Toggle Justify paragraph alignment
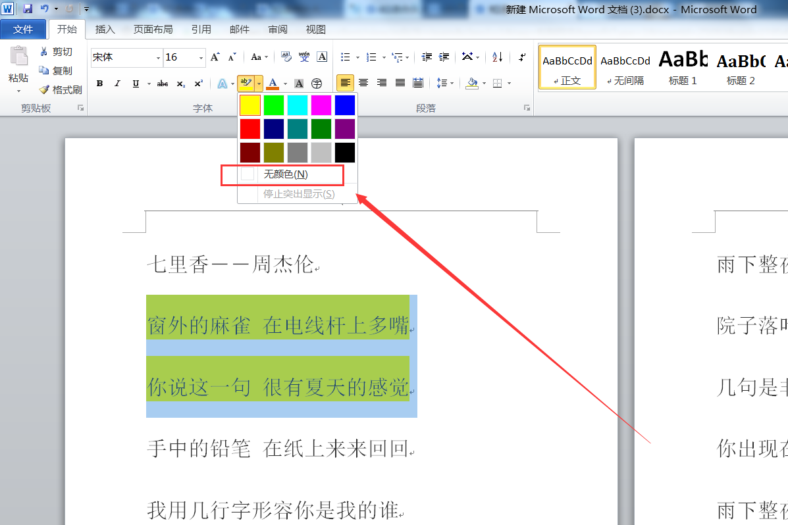The width and height of the screenshot is (788, 525). tap(400, 83)
